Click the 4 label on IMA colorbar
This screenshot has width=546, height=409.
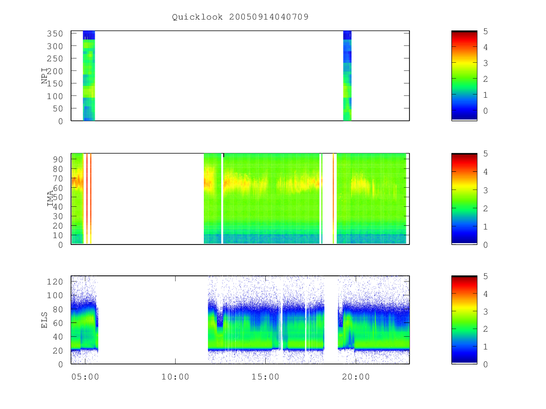486,172
